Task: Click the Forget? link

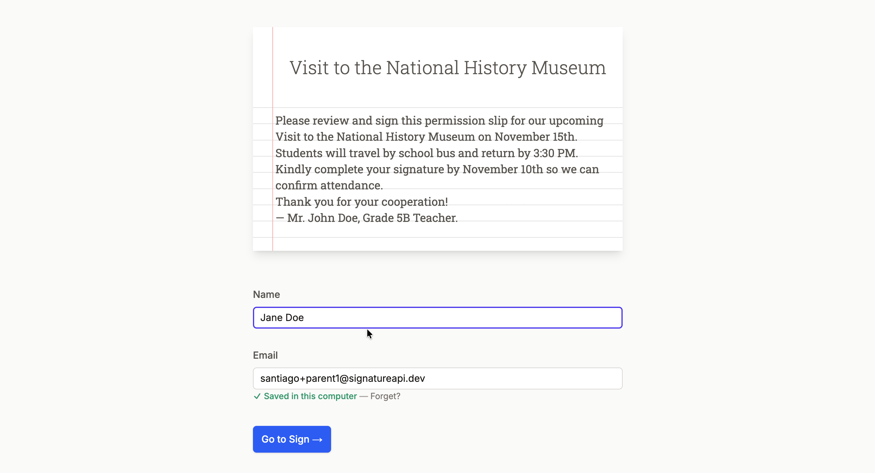Action: [x=385, y=396]
